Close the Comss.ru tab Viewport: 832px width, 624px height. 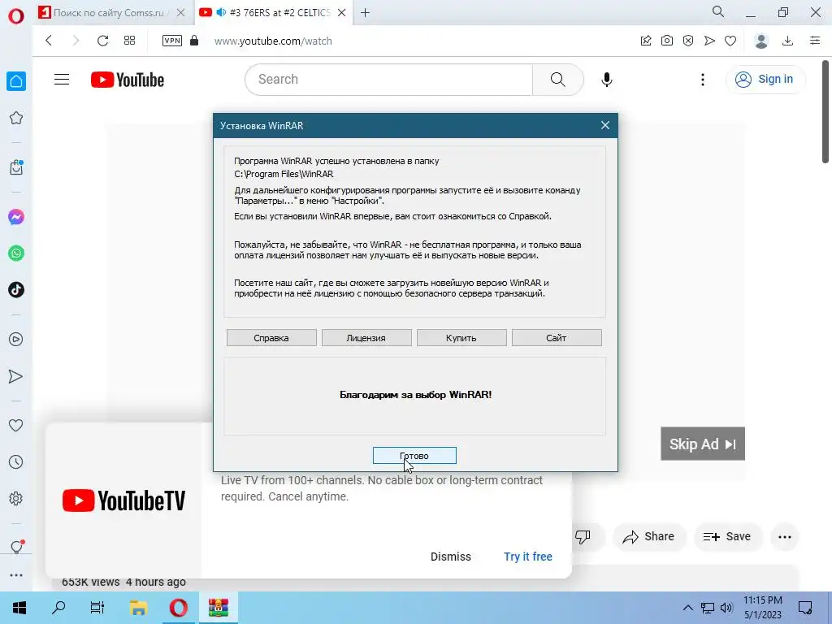[181, 13]
